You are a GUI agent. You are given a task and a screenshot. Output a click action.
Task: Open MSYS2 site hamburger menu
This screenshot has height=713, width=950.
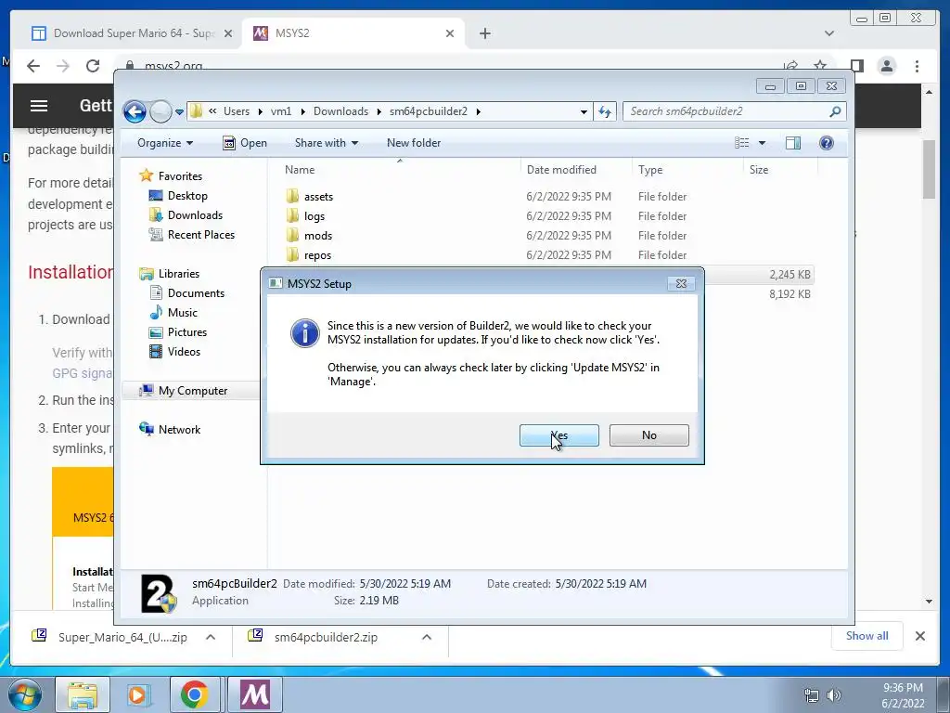(39, 106)
